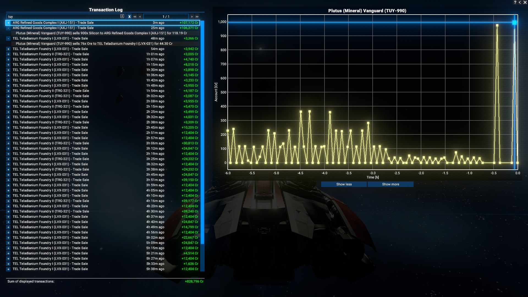Click the page indicator box showing 1 / 1

click(x=166, y=16)
